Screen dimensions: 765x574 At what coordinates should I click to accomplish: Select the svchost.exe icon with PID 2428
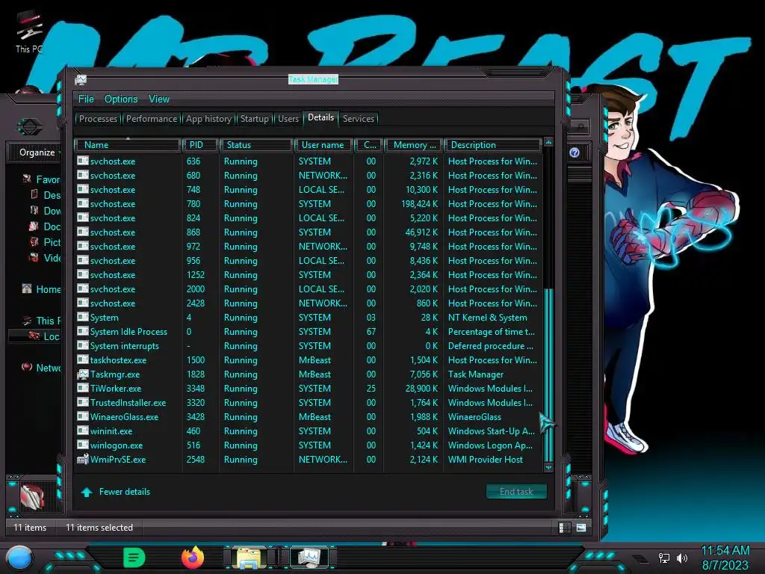(83, 303)
